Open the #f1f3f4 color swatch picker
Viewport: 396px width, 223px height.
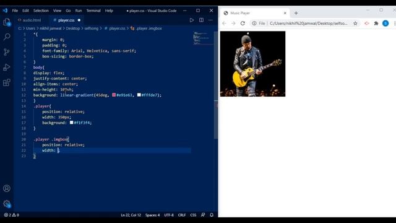pos(72,123)
